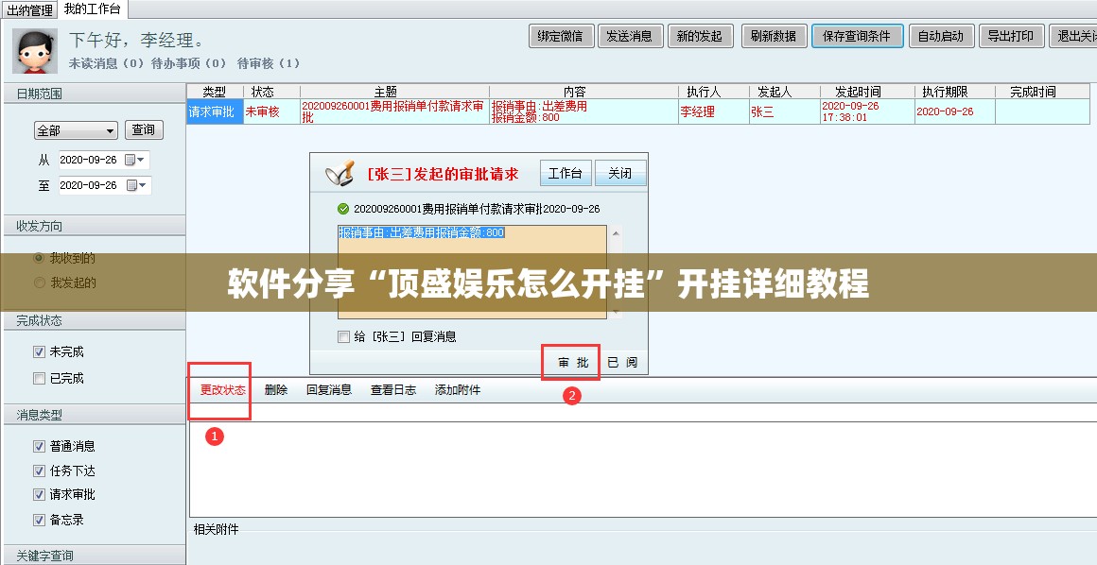This screenshot has width=1097, height=565.
Task: Select the 请求审批 type cell
Action: point(215,111)
